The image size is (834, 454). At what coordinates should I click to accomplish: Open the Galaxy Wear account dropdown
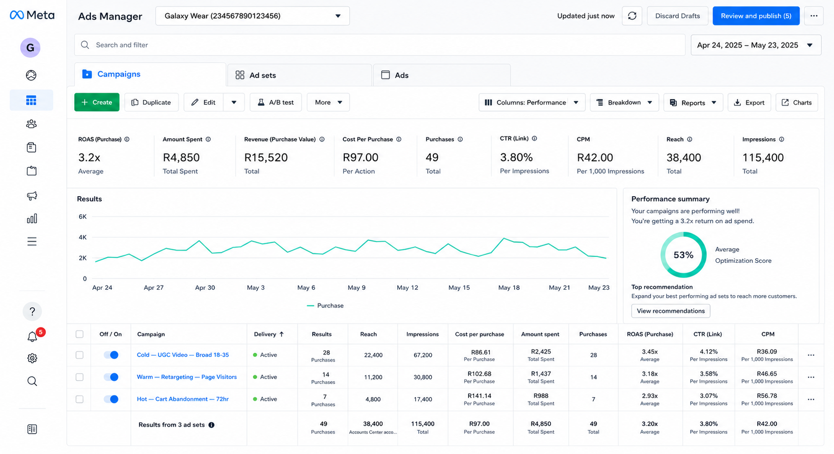pyautogui.click(x=252, y=16)
